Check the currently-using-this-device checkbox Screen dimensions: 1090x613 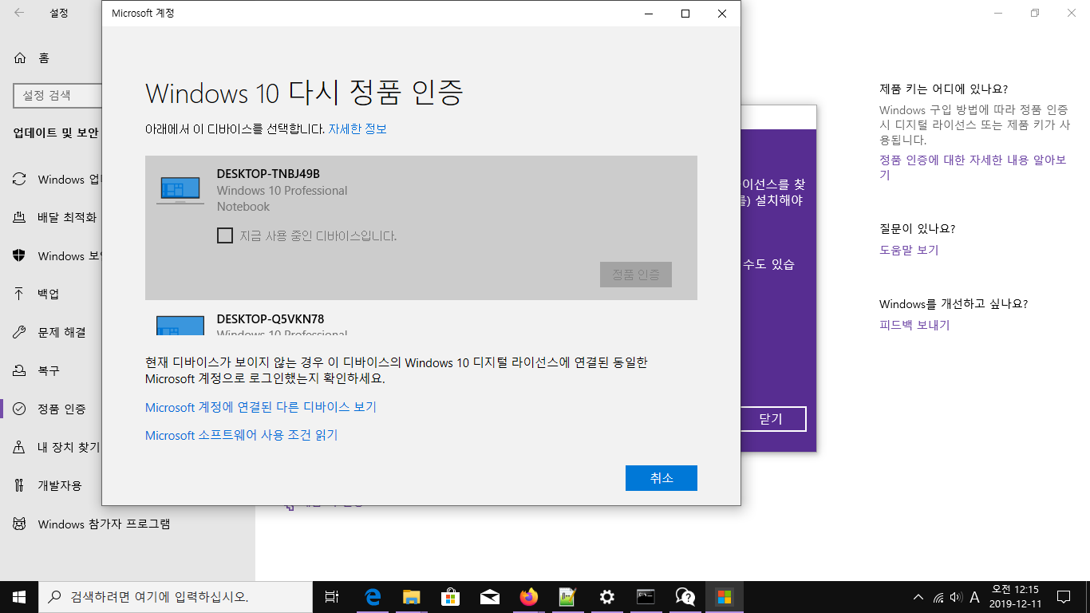coord(225,235)
